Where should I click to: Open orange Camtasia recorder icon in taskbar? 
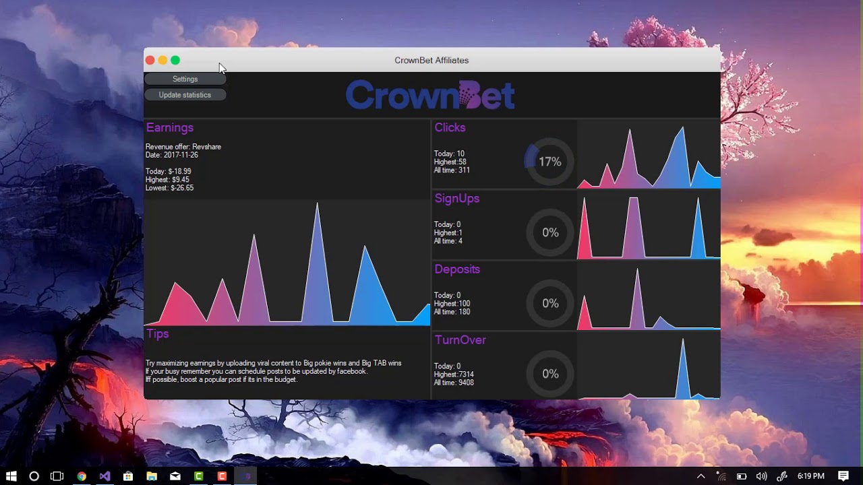[x=222, y=476]
